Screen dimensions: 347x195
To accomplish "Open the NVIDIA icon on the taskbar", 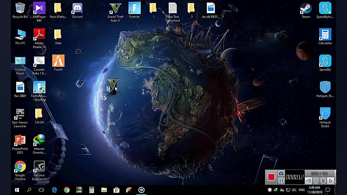I will coord(79,190).
